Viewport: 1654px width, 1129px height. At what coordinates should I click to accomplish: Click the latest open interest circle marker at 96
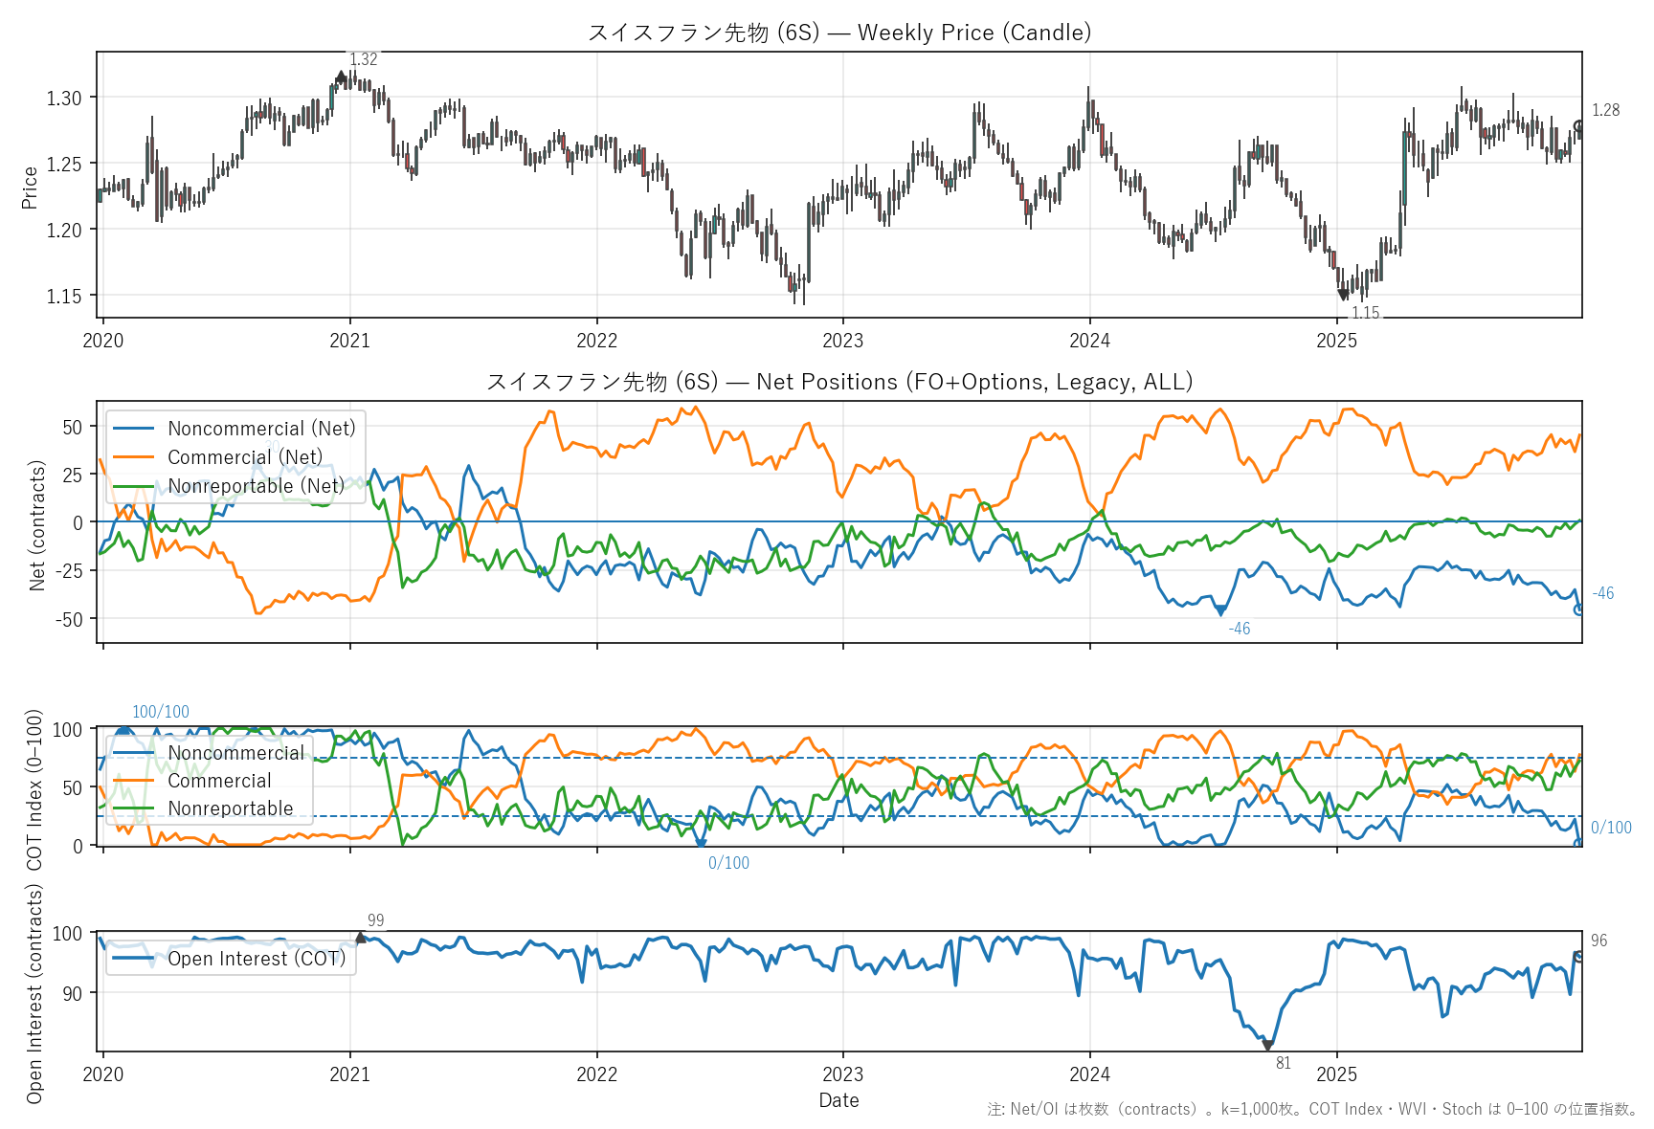click(x=1579, y=956)
